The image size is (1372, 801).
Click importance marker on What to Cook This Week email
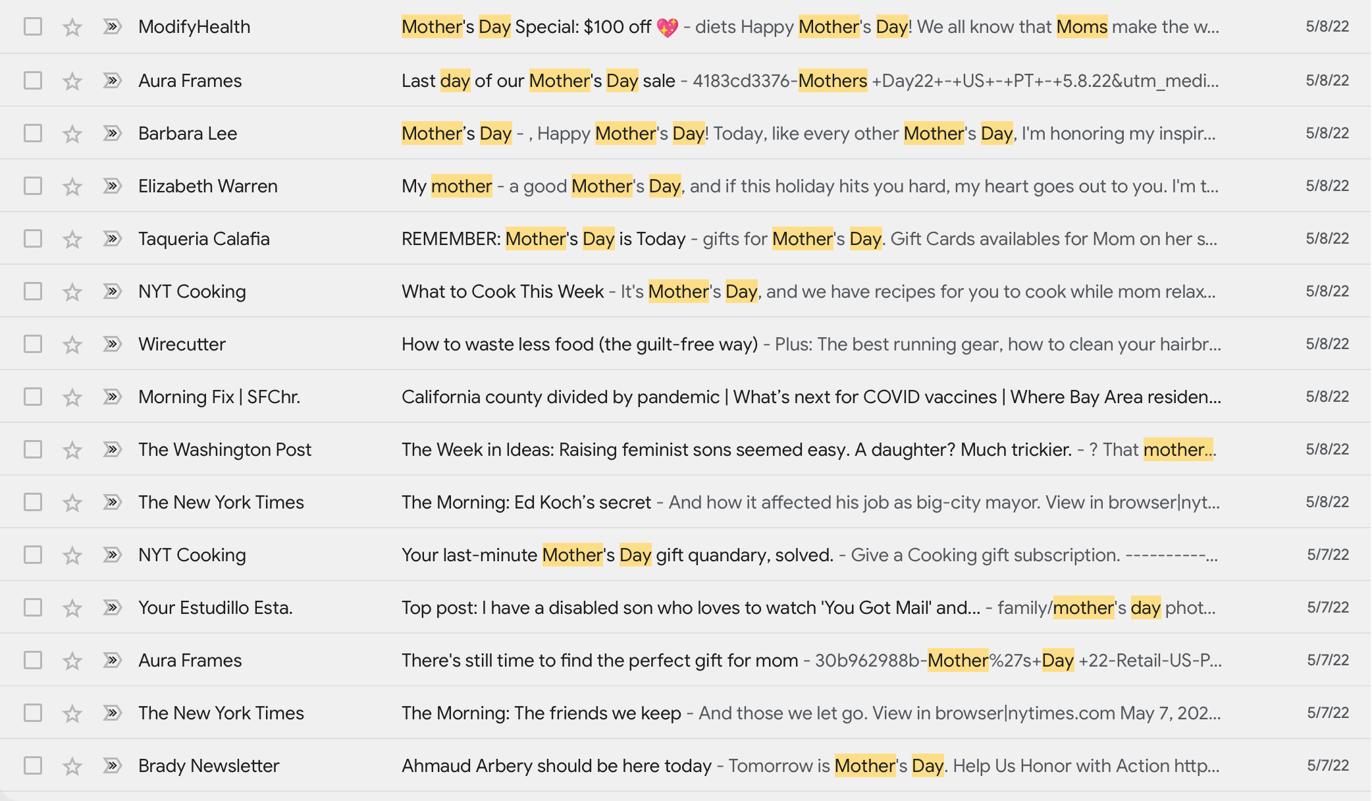tap(113, 291)
